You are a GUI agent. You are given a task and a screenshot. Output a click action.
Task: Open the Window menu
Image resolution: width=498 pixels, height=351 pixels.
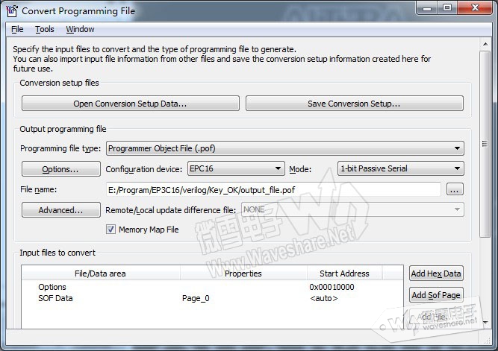[80, 29]
